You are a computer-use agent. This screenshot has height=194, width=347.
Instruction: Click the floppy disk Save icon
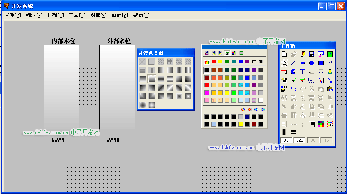click(312, 54)
